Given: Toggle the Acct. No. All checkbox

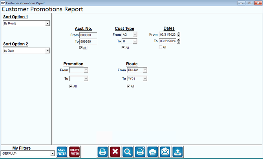Looking at the screenshot, I should coord(80,48).
